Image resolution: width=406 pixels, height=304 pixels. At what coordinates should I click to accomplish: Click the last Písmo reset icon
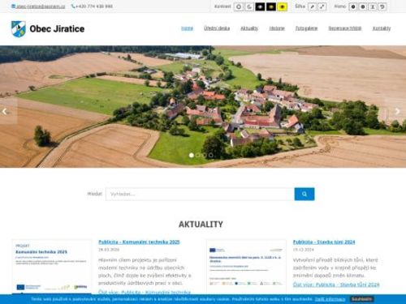[x=382, y=6]
